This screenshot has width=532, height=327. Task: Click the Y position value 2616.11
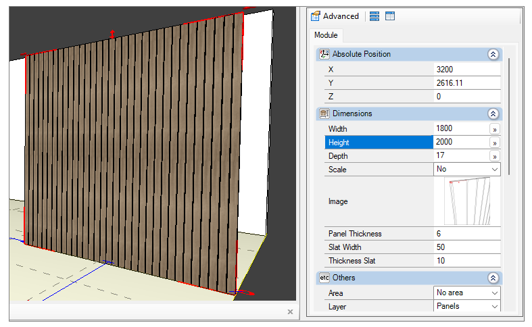450,83
